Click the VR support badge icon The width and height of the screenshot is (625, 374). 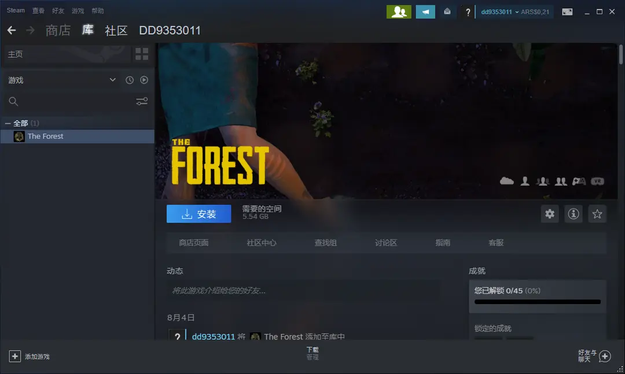click(597, 182)
